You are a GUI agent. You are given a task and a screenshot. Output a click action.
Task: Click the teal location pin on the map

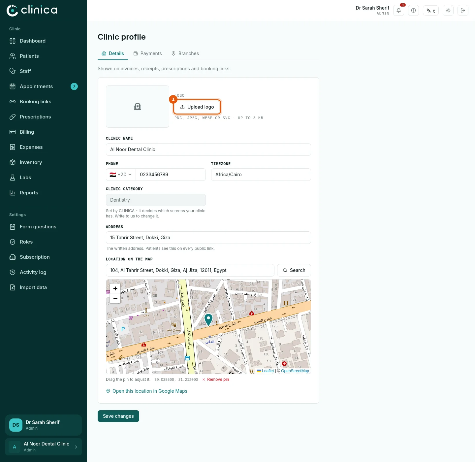pos(208,319)
